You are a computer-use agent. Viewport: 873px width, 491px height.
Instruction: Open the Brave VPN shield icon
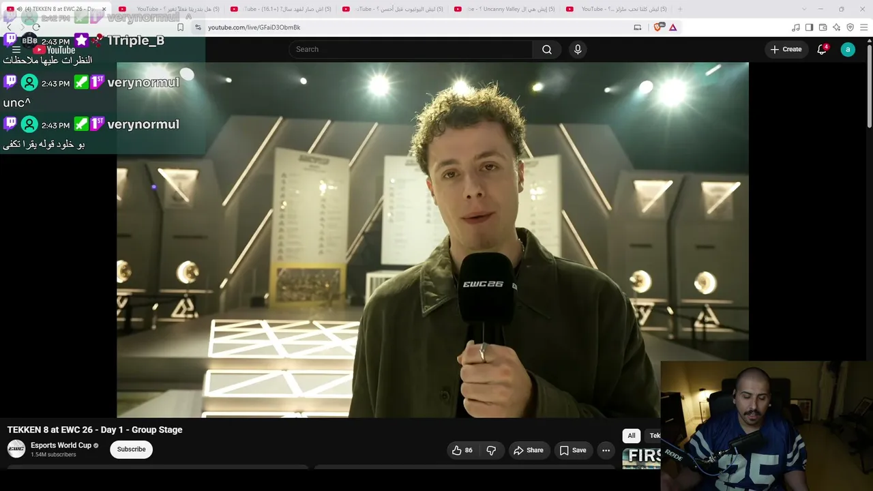click(850, 27)
